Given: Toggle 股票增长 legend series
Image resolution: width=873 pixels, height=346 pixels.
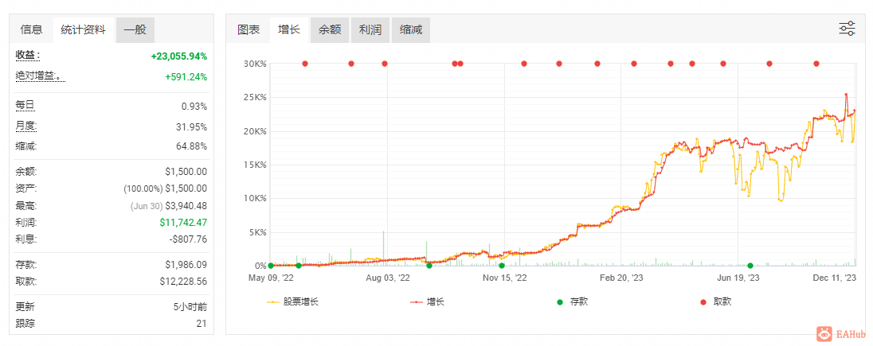Looking at the screenshot, I should tap(293, 302).
